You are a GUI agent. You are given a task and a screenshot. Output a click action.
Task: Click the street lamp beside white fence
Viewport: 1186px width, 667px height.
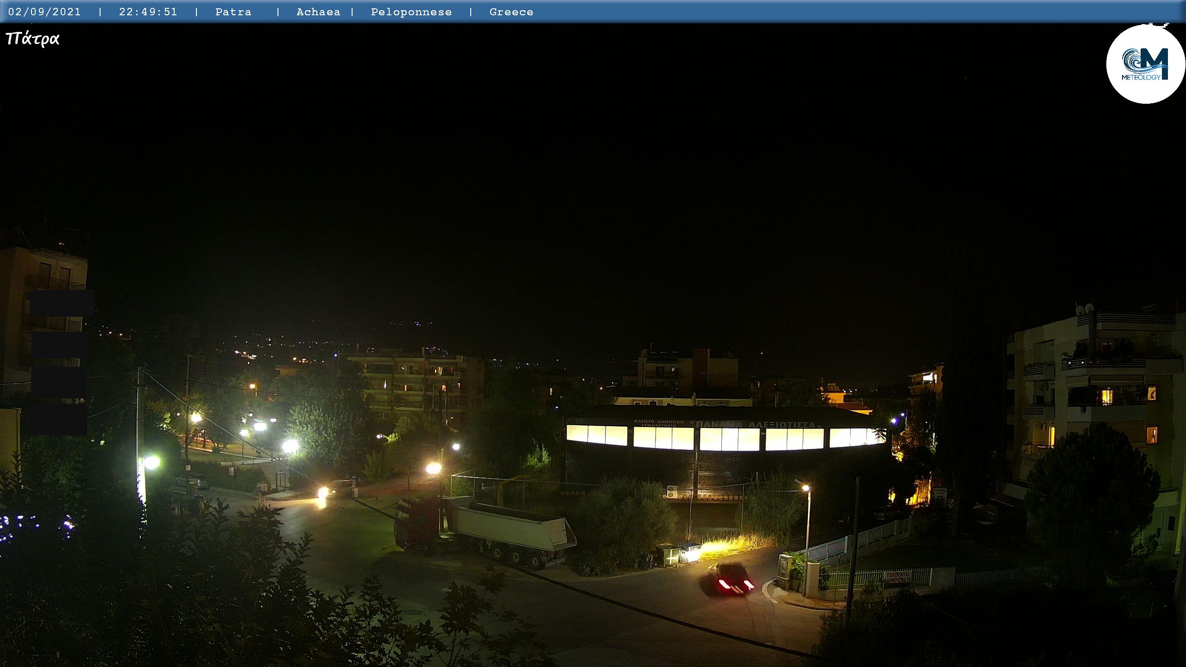tap(806, 488)
